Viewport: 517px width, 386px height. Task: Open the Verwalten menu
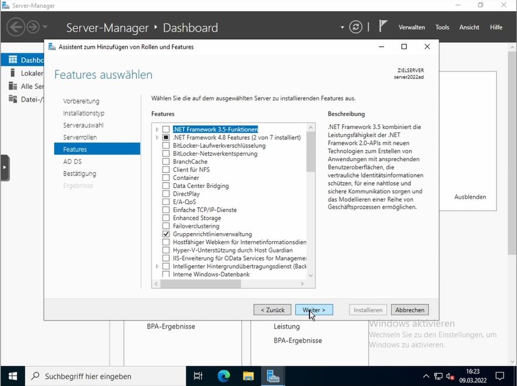411,28
